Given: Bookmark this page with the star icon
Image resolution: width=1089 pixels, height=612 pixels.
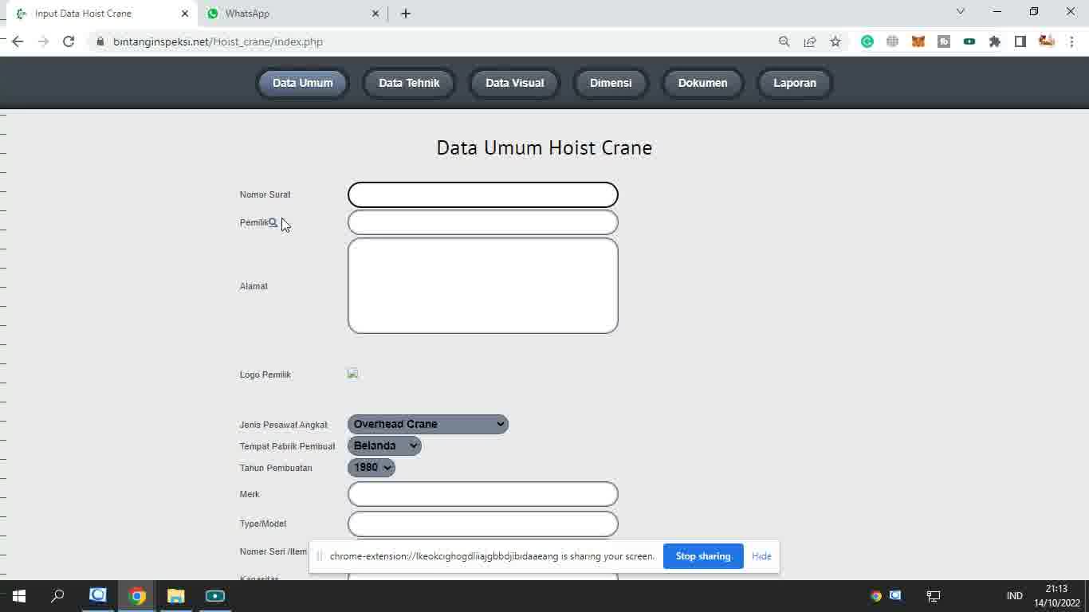Looking at the screenshot, I should click(x=835, y=41).
